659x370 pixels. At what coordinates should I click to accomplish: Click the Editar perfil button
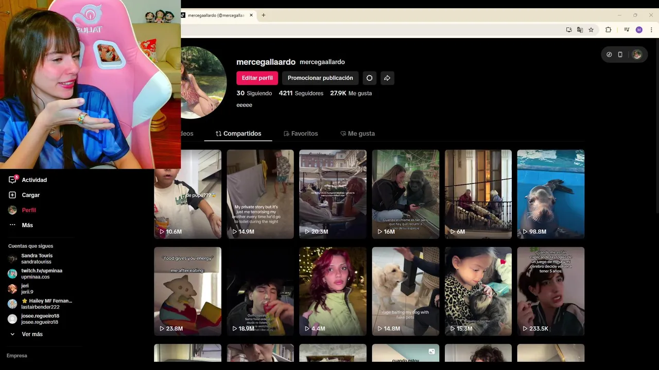point(257,78)
